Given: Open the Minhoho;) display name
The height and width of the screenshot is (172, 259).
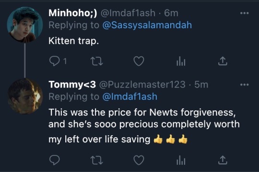Looking at the screenshot, I should point(73,13).
